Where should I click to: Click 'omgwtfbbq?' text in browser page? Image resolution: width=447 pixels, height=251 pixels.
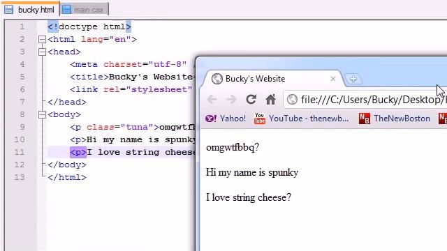tap(233, 147)
